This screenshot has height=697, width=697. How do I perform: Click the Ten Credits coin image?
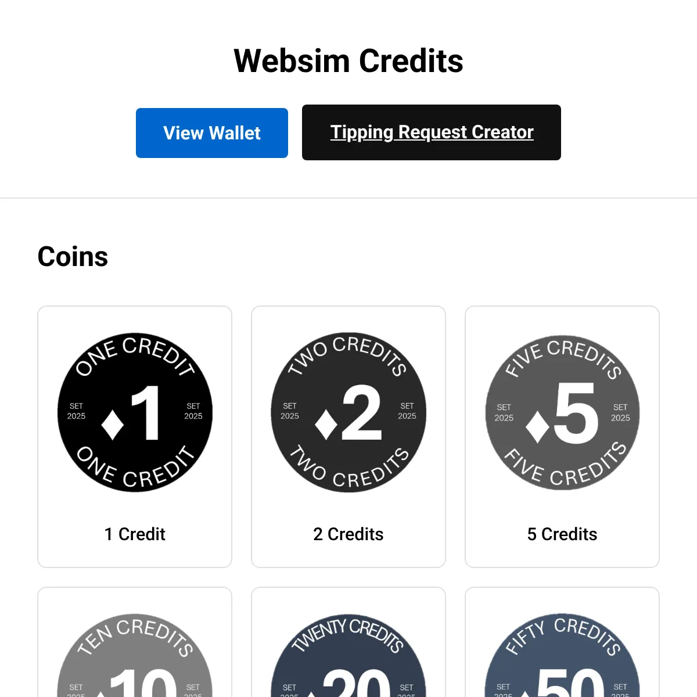(135, 668)
